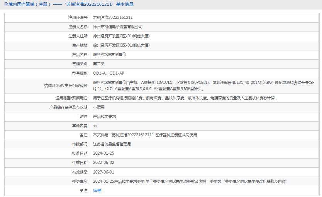Click the 生效日期 label
The height and width of the screenshot is (197, 322).
(x=80, y=163)
